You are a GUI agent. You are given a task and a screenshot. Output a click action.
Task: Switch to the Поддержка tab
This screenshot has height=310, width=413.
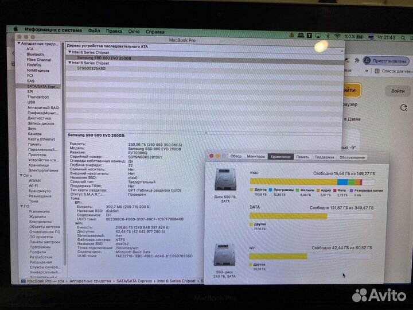pos(324,157)
